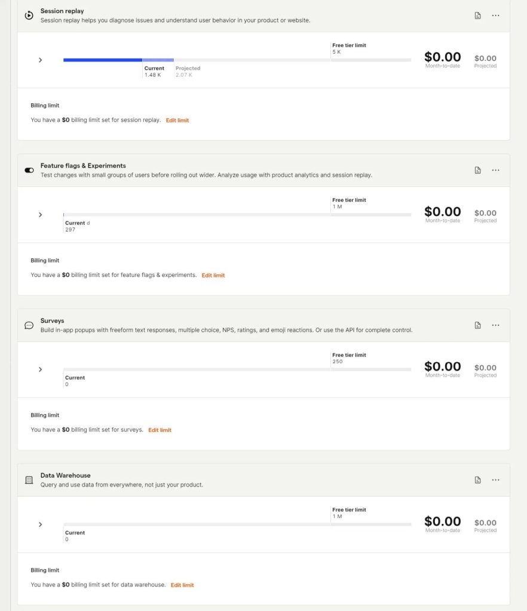This screenshot has height=611, width=527.
Task: Open the Surveys documentation icon
Action: click(x=477, y=325)
